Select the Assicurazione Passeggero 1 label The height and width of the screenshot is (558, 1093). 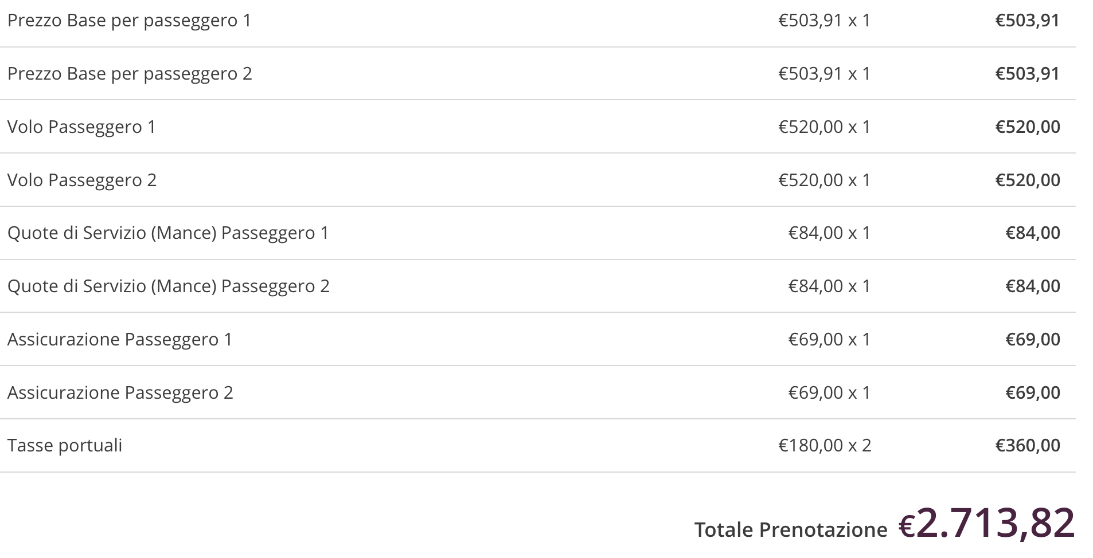(120, 340)
